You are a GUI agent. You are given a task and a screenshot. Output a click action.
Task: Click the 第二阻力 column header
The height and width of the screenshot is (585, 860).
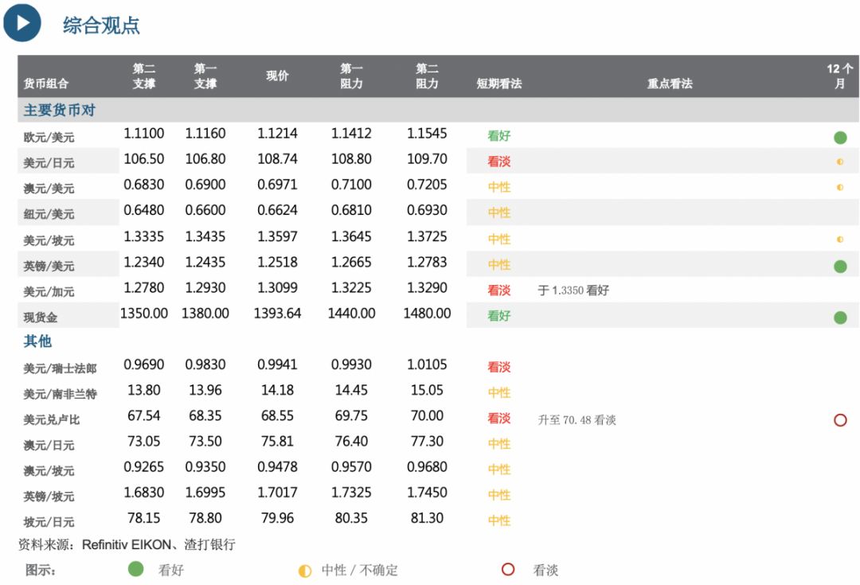pyautogui.click(x=427, y=76)
